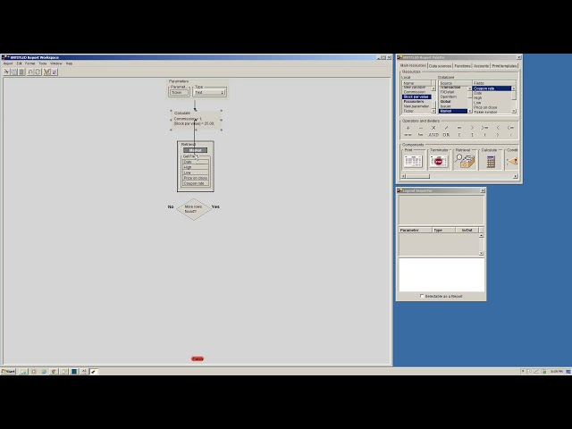The width and height of the screenshot is (572, 429).
Task: Click the In/Out column header in Legend Inspector
Action: (x=467, y=231)
